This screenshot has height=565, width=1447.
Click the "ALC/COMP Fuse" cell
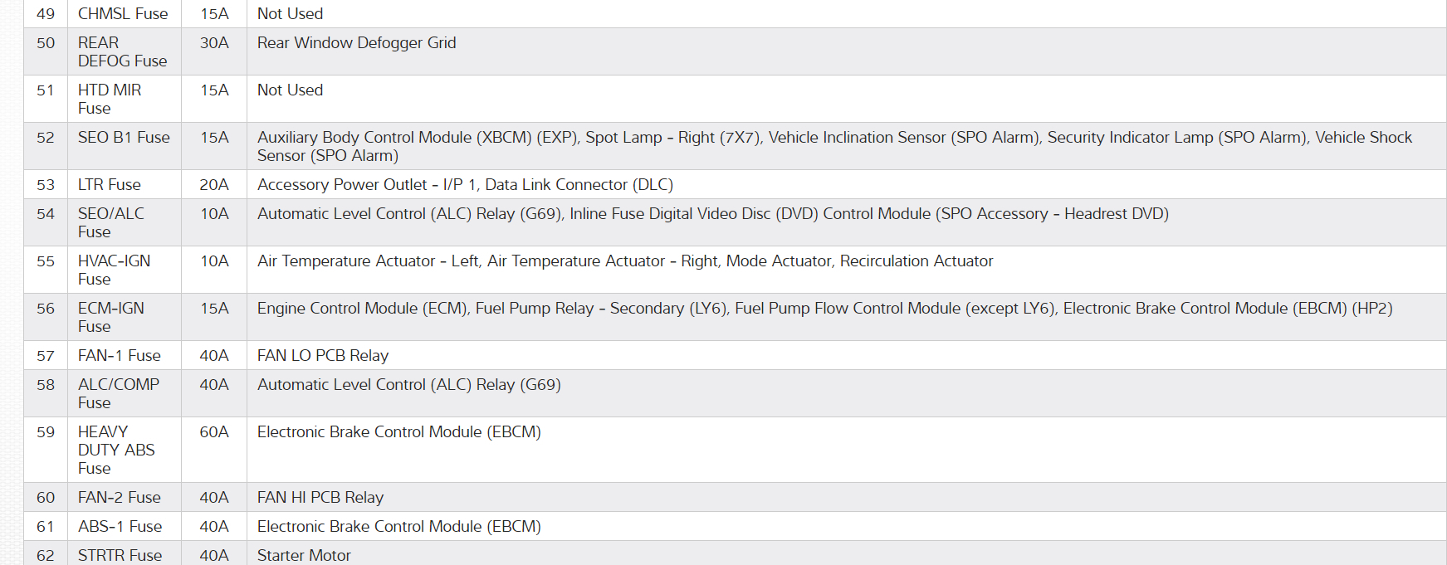click(119, 393)
